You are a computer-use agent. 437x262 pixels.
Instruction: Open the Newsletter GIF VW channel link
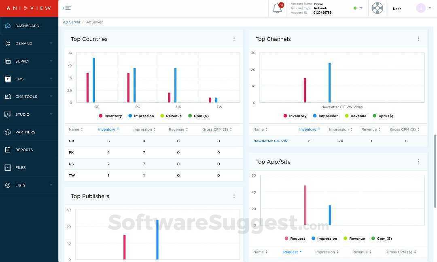click(272, 141)
